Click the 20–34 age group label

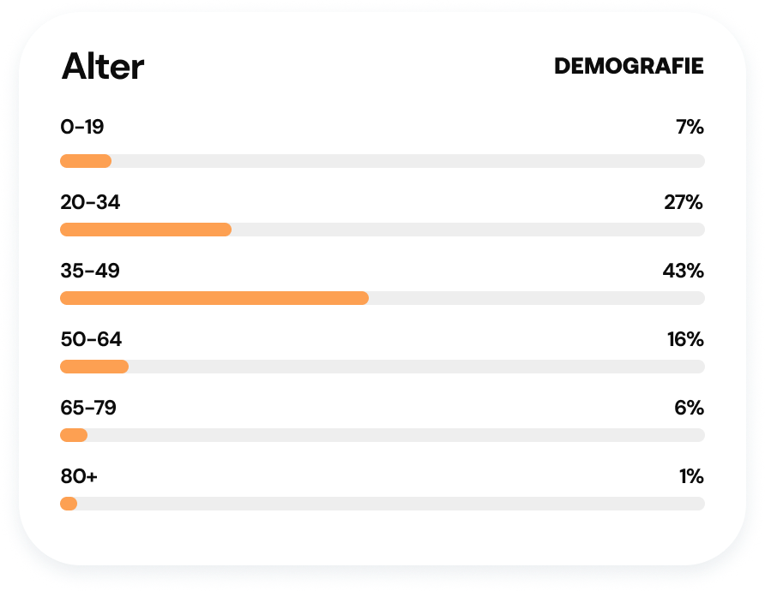pyautogui.click(x=90, y=202)
